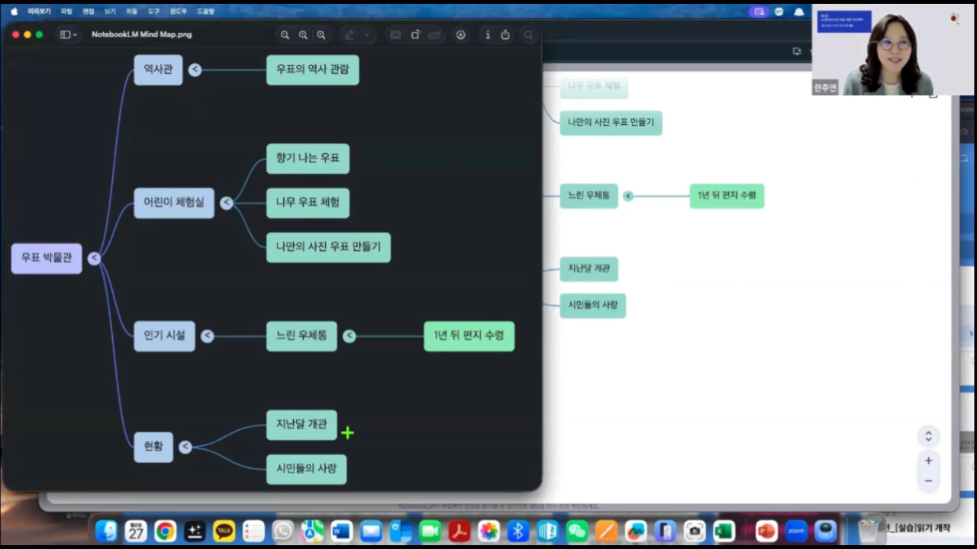Image resolution: width=977 pixels, height=549 pixels.
Task: Open the 도구 menu in the menu bar
Action: pyautogui.click(x=153, y=11)
